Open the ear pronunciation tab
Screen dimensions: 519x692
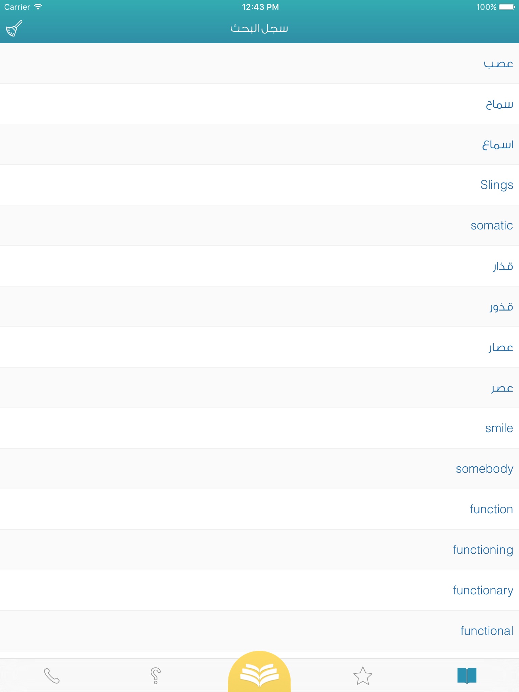coord(155,676)
